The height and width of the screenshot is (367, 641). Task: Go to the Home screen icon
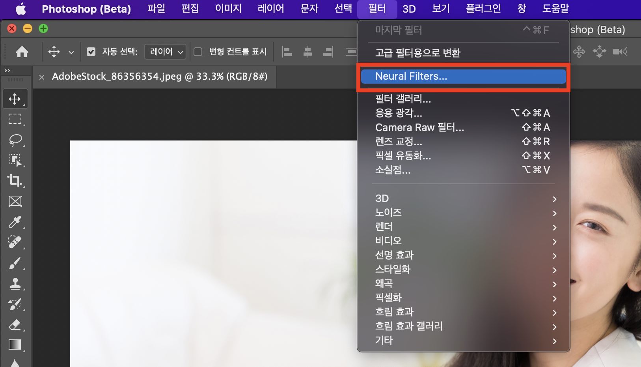(22, 52)
